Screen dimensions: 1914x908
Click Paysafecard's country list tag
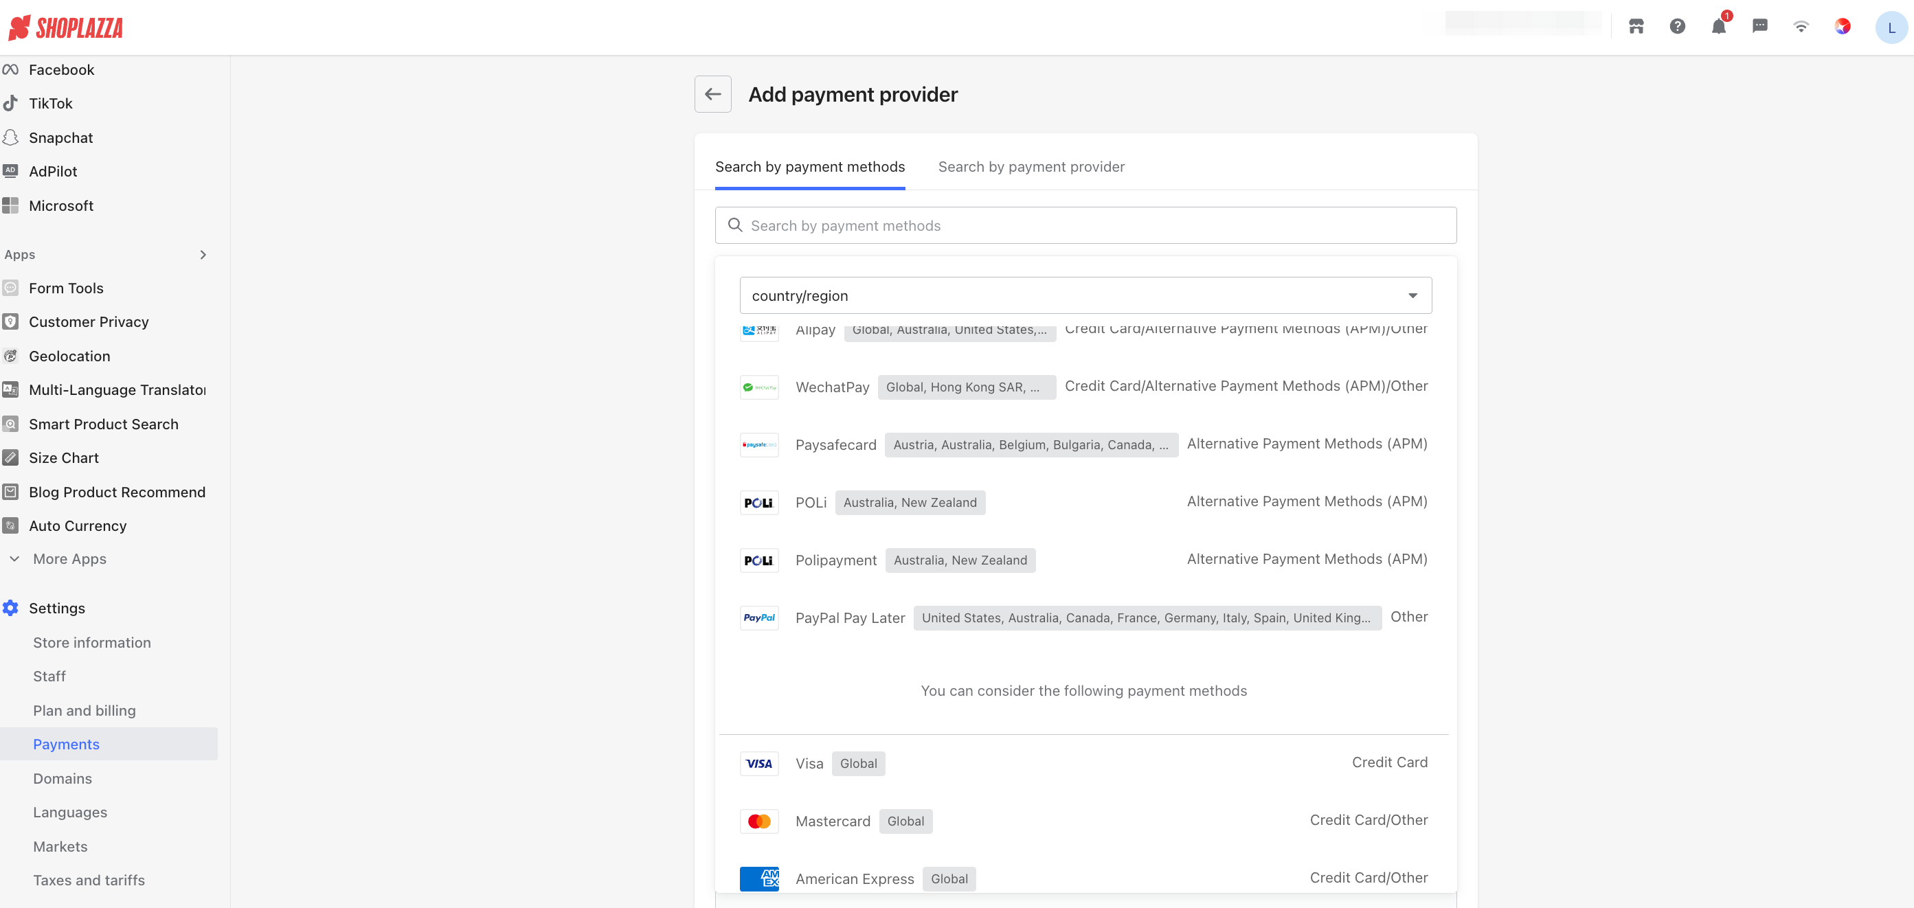tap(1031, 445)
